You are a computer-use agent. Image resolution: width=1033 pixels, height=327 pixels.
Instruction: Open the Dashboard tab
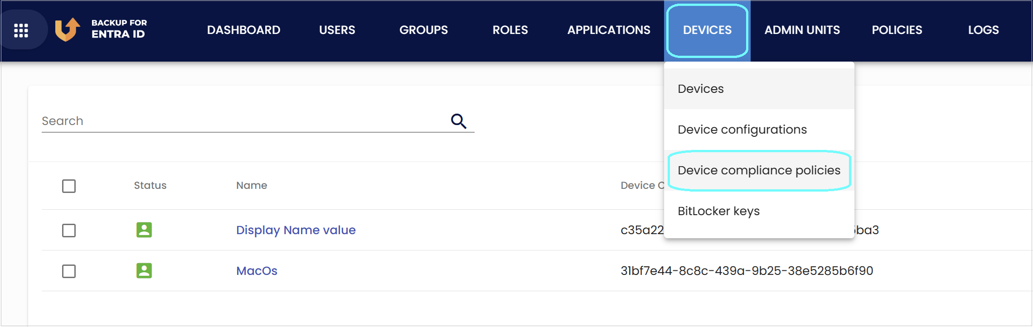click(x=244, y=30)
